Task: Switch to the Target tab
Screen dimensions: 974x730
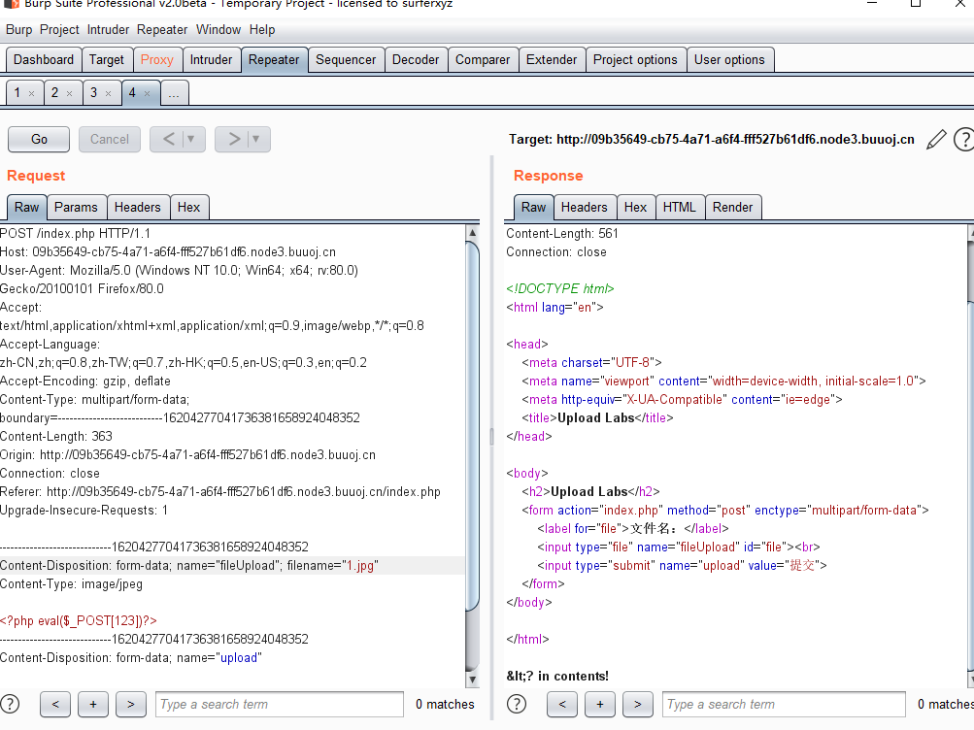Action: coord(106,59)
